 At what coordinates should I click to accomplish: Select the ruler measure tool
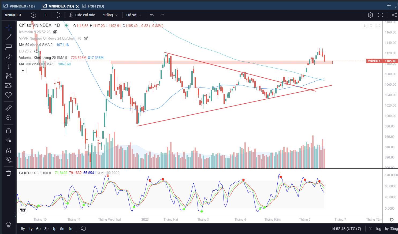pos(9,108)
